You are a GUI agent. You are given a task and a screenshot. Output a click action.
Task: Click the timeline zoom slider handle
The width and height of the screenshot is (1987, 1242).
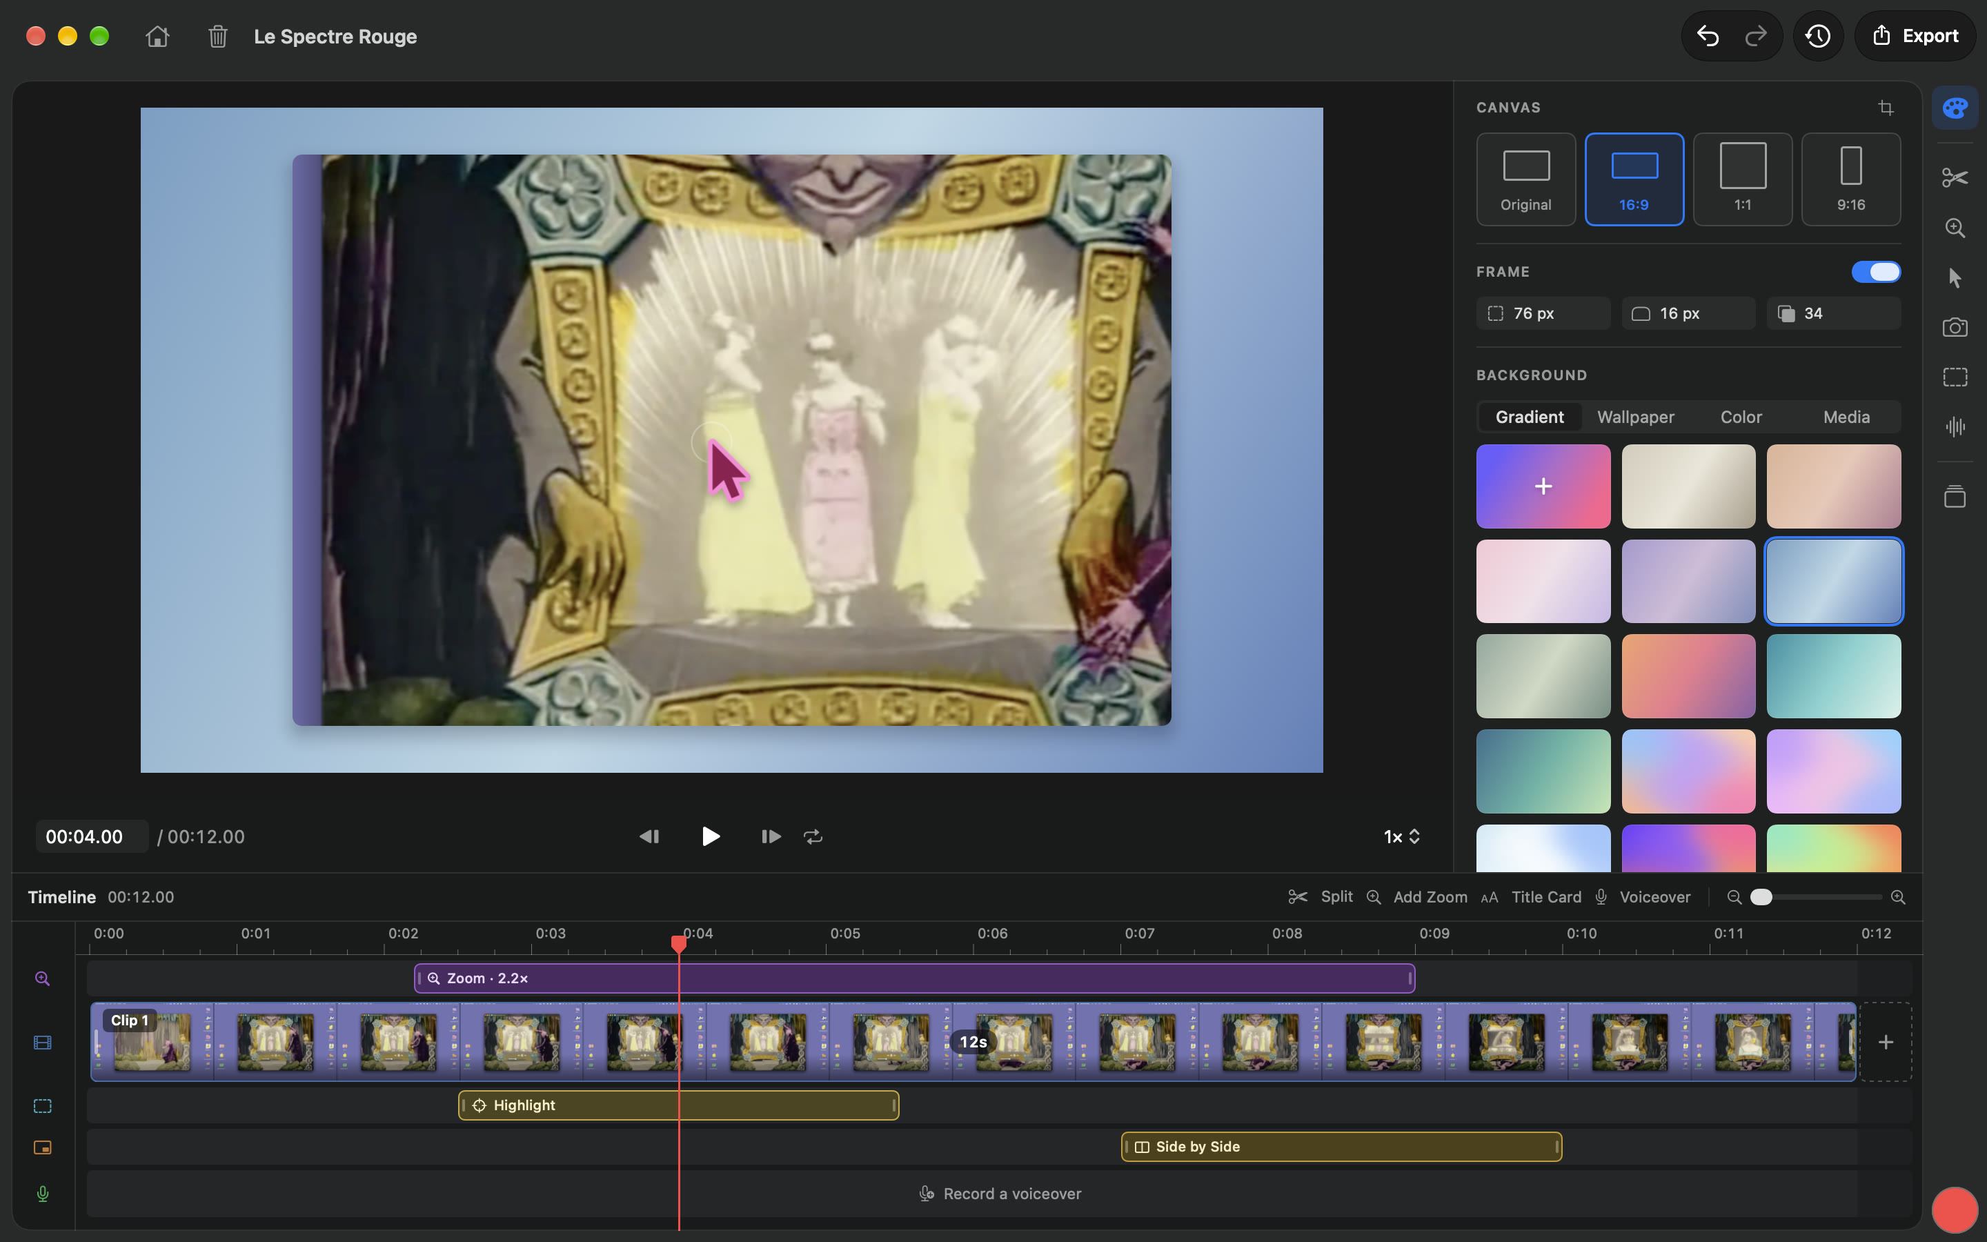(1761, 897)
